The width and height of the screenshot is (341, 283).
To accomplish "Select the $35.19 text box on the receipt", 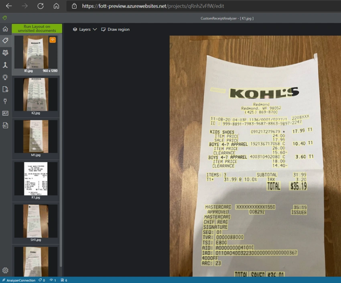I will coord(298,186).
